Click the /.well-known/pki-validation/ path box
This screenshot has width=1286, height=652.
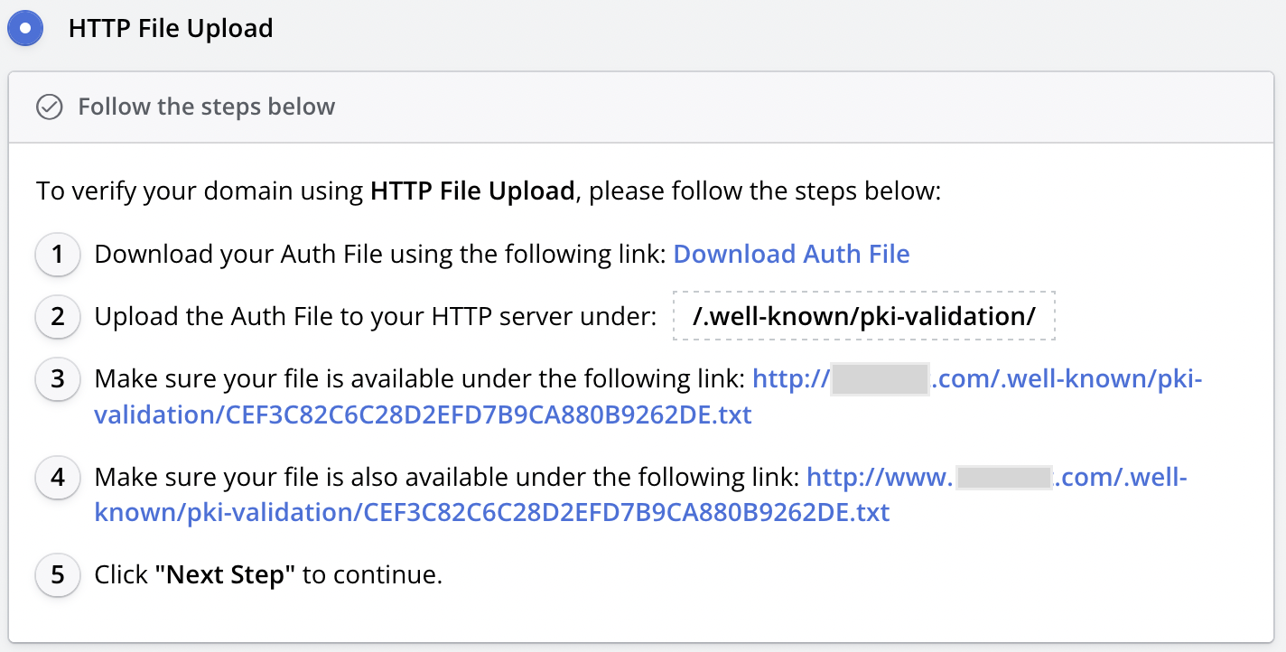click(x=863, y=317)
